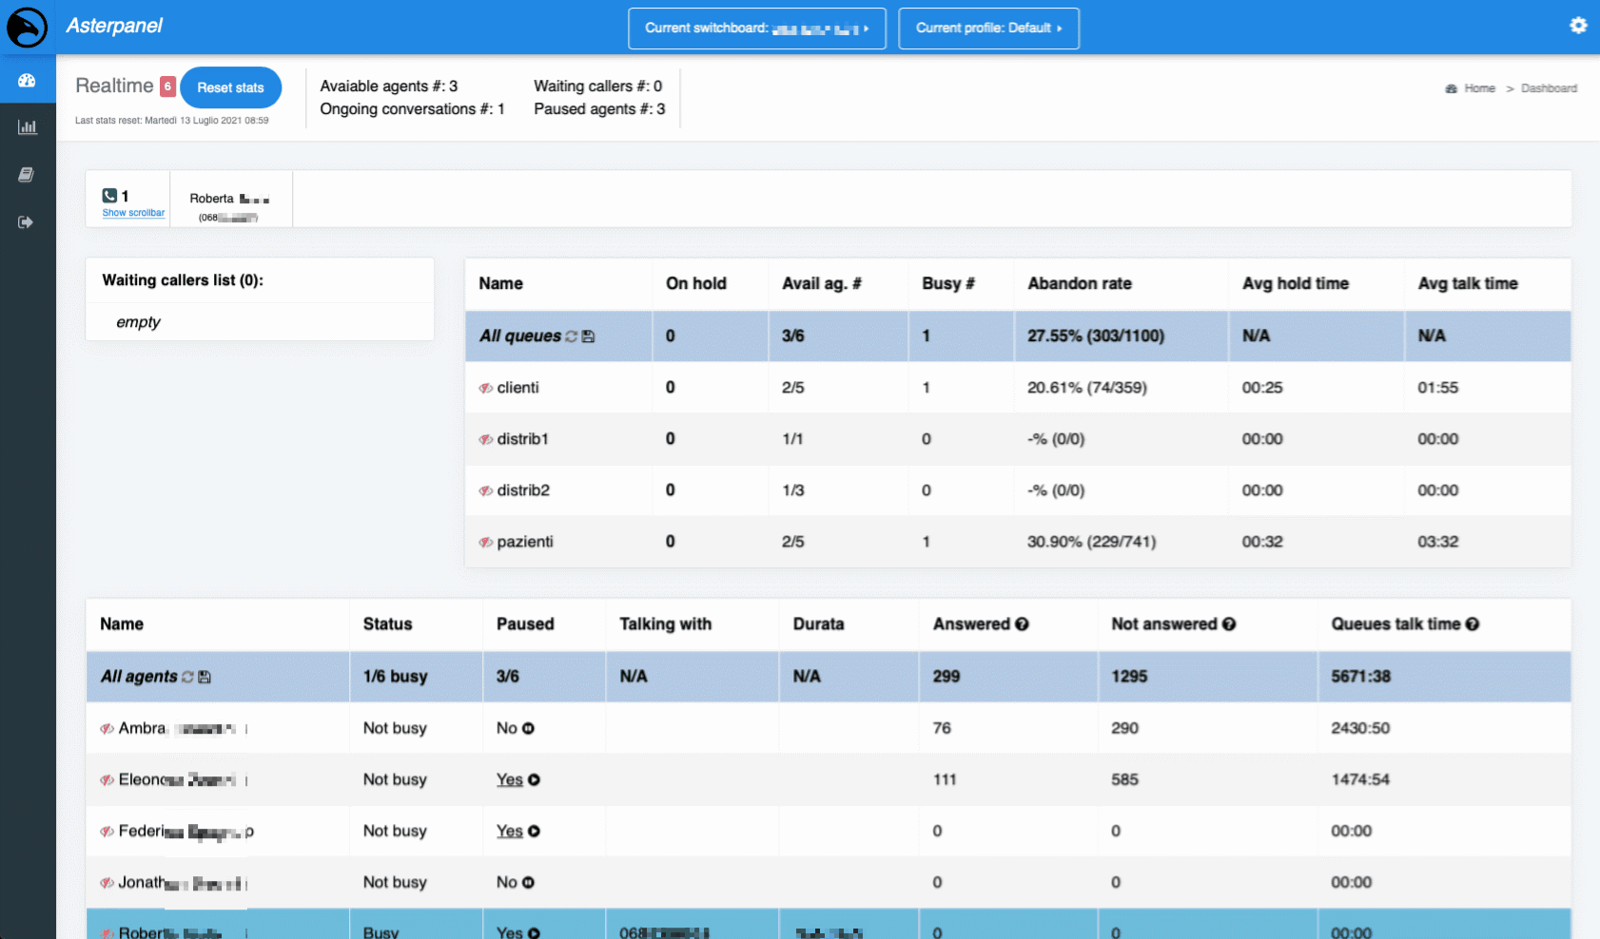
Task: Open the statistics bar chart sidebar icon
Action: [x=27, y=127]
